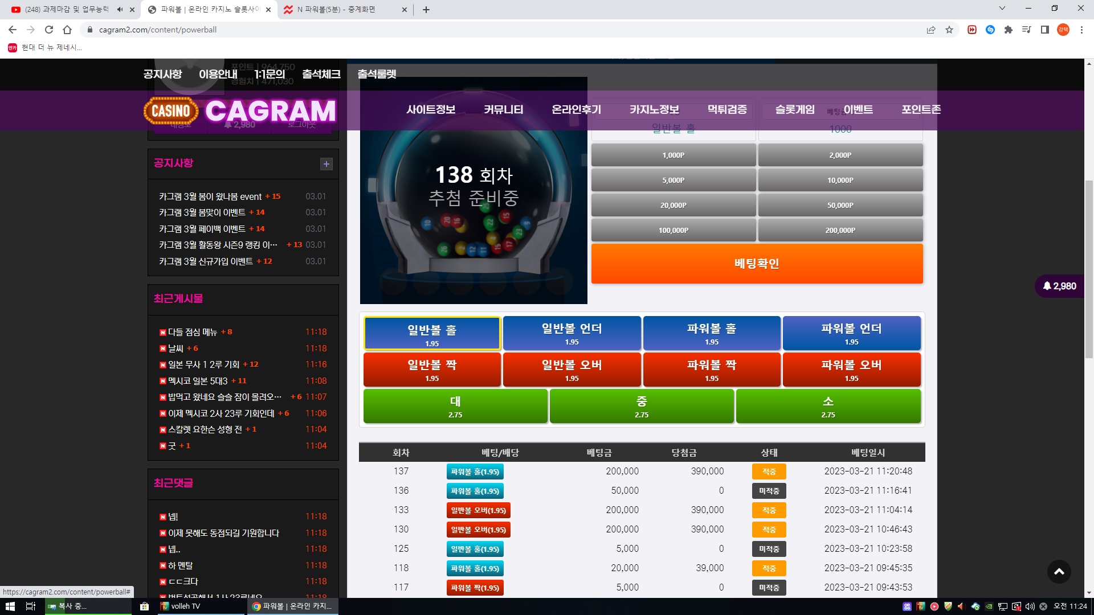Screen dimensions: 1094x615
Task: Open notification bell badge 2,980
Action: click(1059, 286)
